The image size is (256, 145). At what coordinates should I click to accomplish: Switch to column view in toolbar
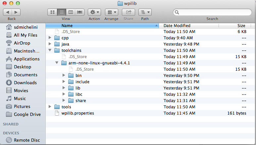click(71, 12)
